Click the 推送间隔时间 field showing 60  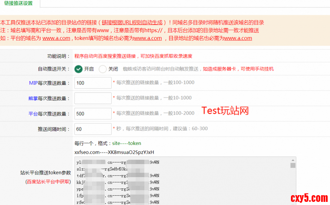[93, 129]
